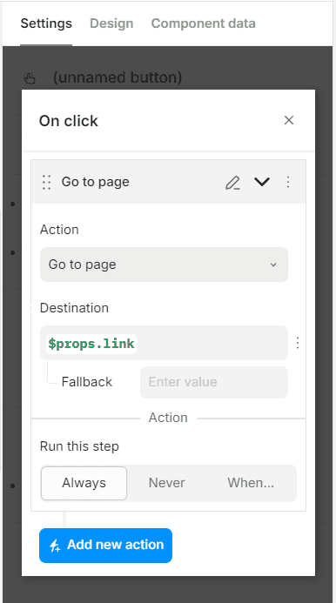This screenshot has width=336, height=603.
Task: Open the Action dropdown set to Go to page
Action: 164,265
